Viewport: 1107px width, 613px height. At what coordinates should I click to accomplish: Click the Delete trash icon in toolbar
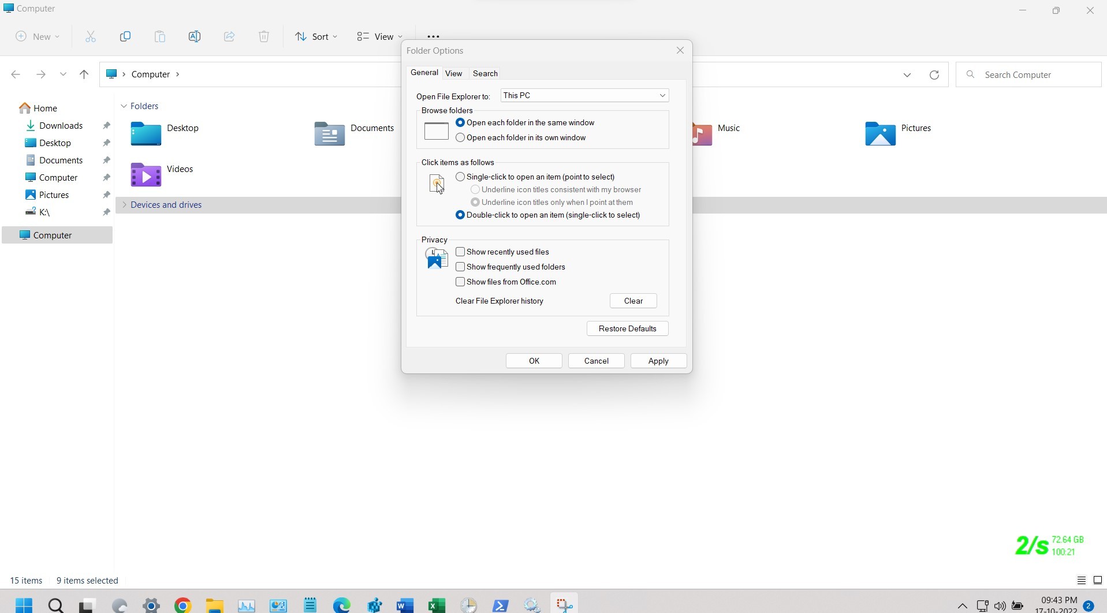click(x=264, y=36)
